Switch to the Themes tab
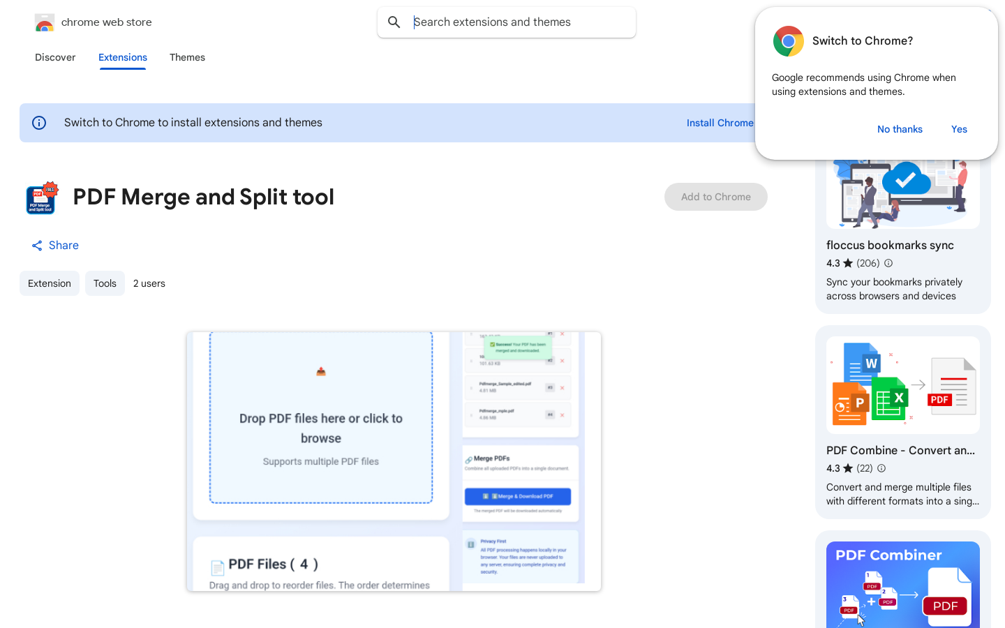1005x628 pixels. pyautogui.click(x=187, y=57)
